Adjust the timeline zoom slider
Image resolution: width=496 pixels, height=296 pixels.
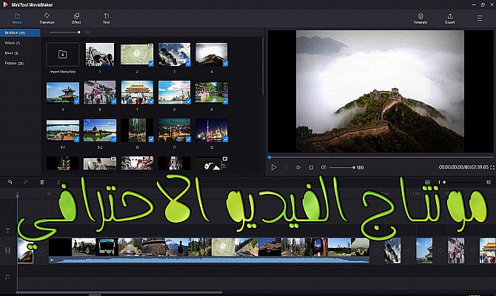(462, 182)
